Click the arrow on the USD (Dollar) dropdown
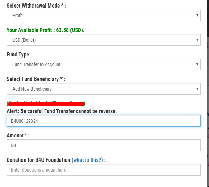 tap(197, 40)
